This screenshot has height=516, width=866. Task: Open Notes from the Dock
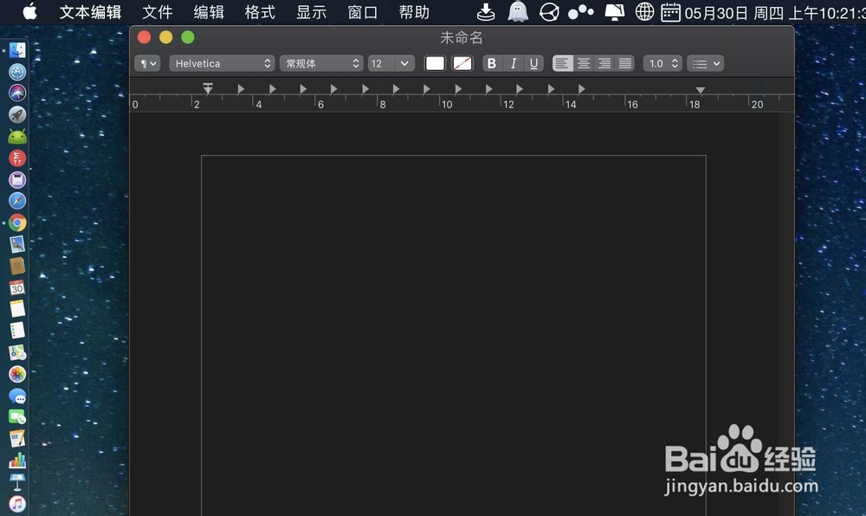click(17, 309)
